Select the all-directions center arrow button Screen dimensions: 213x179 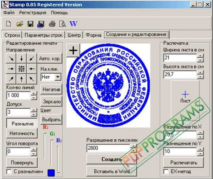(21, 69)
